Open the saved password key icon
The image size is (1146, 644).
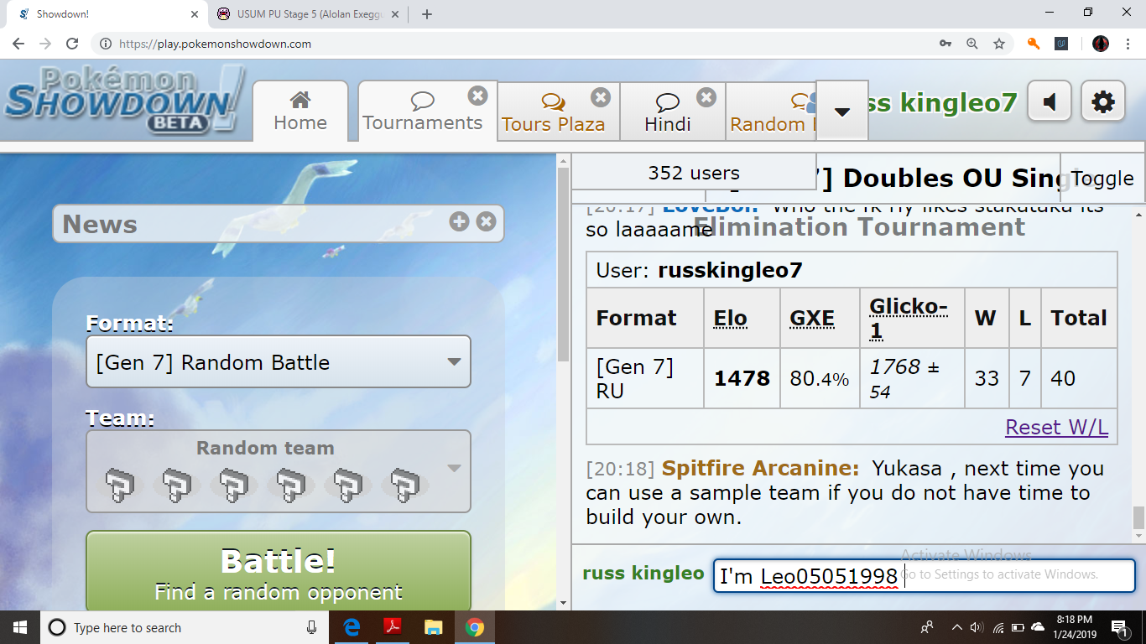point(945,44)
